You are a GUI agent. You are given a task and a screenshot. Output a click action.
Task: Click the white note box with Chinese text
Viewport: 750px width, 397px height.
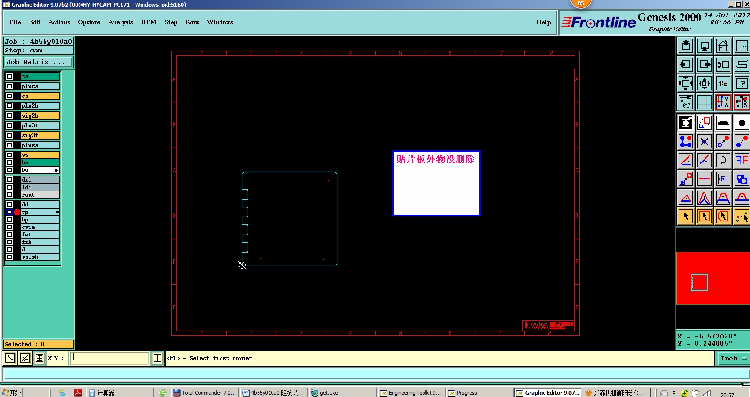(x=436, y=183)
